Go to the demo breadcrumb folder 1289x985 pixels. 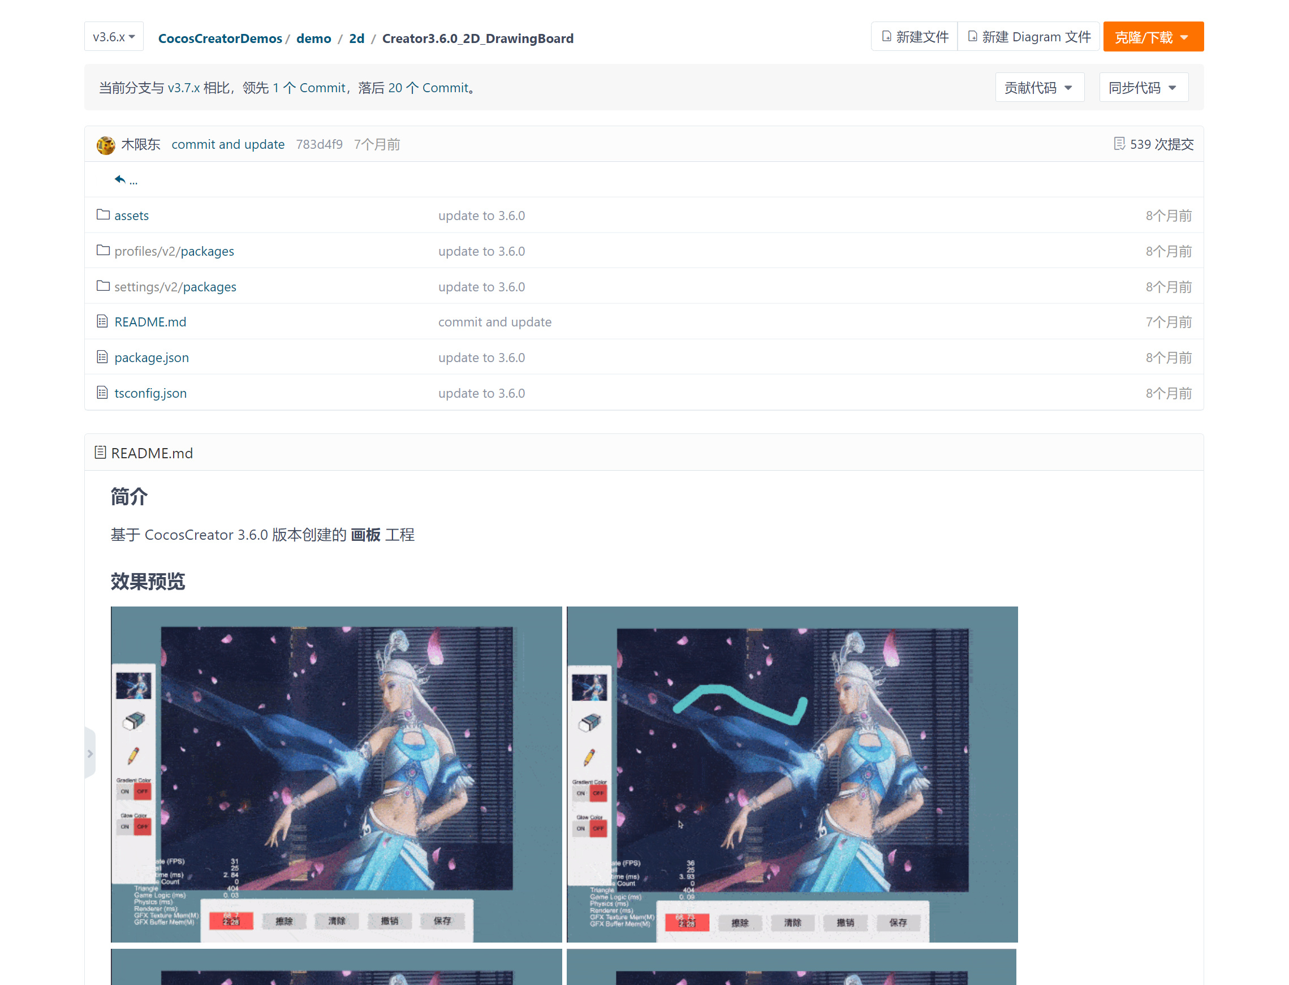point(313,38)
